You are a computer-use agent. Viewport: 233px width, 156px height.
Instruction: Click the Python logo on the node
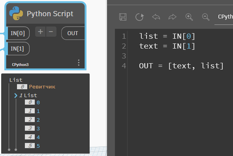[x=16, y=13]
